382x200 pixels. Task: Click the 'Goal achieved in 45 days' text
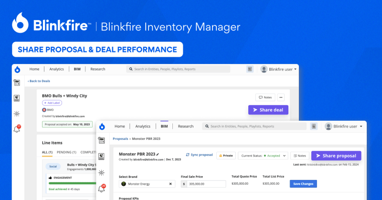tap(64, 189)
